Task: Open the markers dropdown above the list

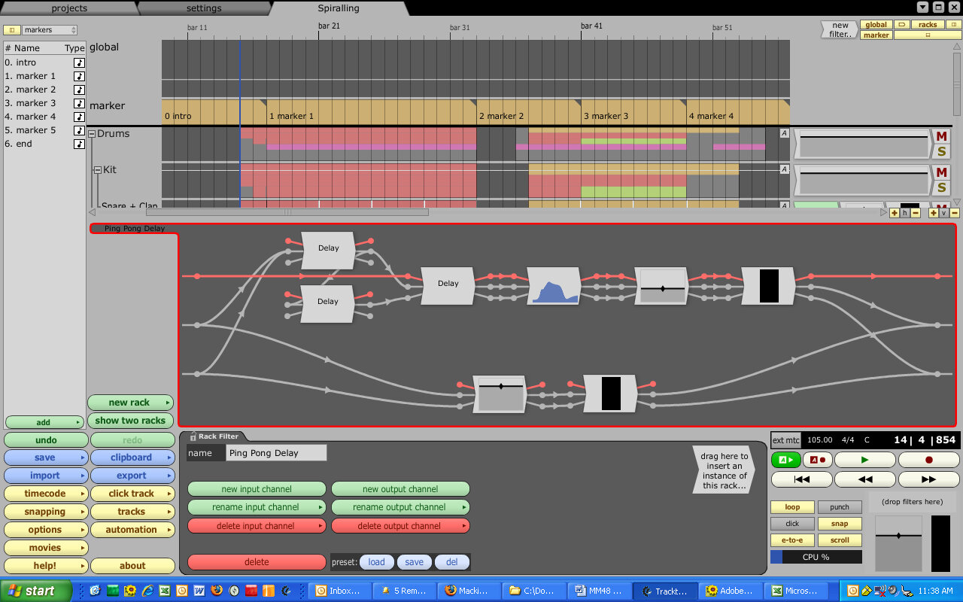Action: [x=49, y=30]
